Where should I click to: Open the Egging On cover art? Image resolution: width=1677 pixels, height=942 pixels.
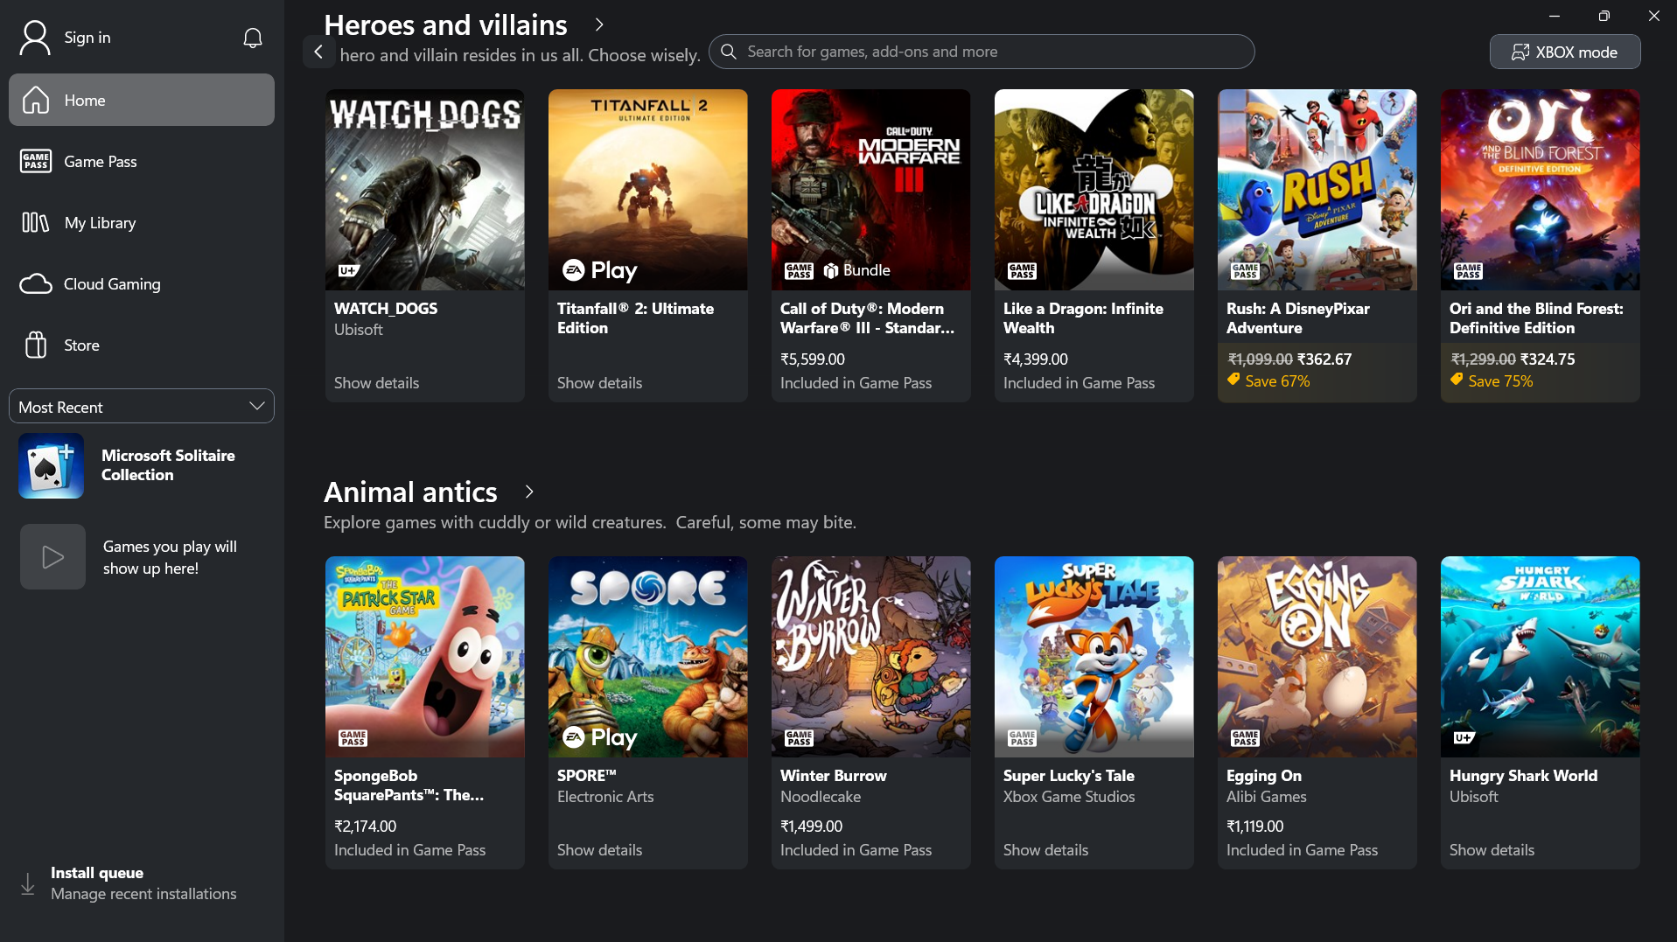pos(1317,657)
